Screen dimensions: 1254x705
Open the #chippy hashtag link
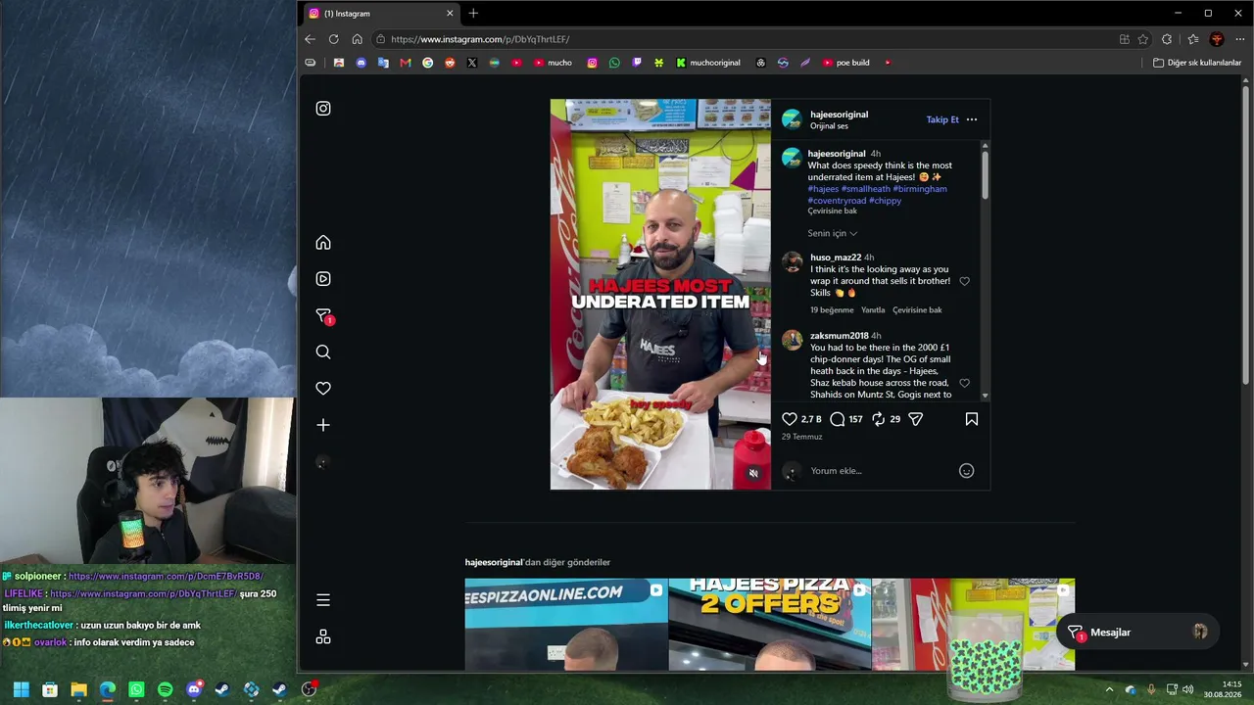(x=885, y=201)
